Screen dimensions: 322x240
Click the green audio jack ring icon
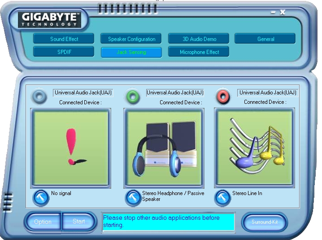132,96
